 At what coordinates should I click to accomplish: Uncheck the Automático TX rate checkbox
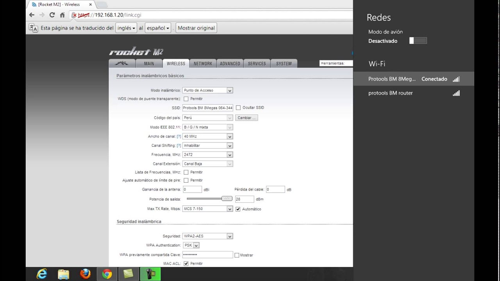[238, 209]
